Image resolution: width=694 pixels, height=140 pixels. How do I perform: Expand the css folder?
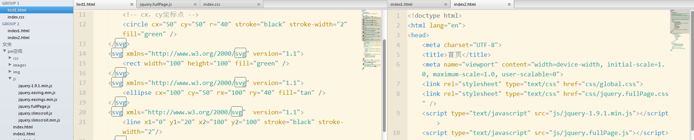(10, 58)
